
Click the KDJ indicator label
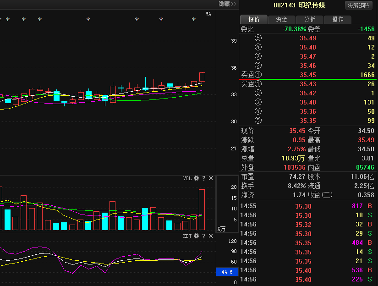coord(187,236)
